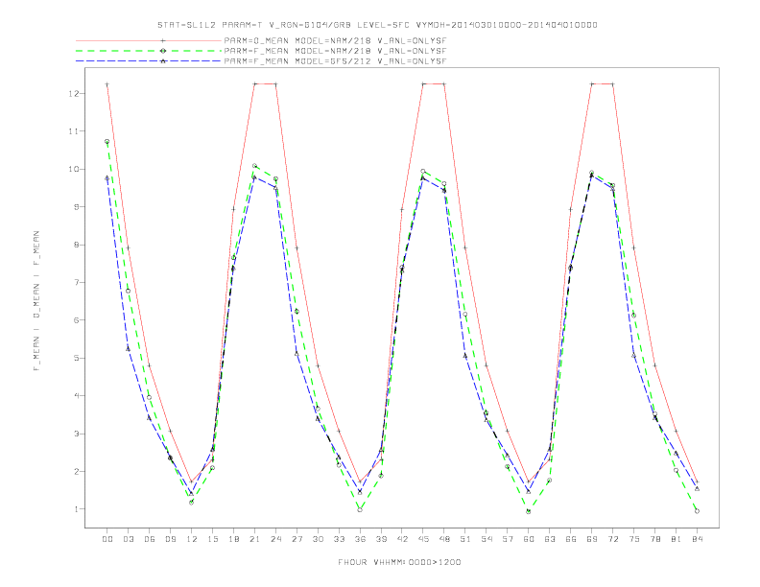This screenshot has height=587, width=760.
Task: Select the PARM=O_MEAN MODEL=NAM/218 legend label
Action: [335, 40]
